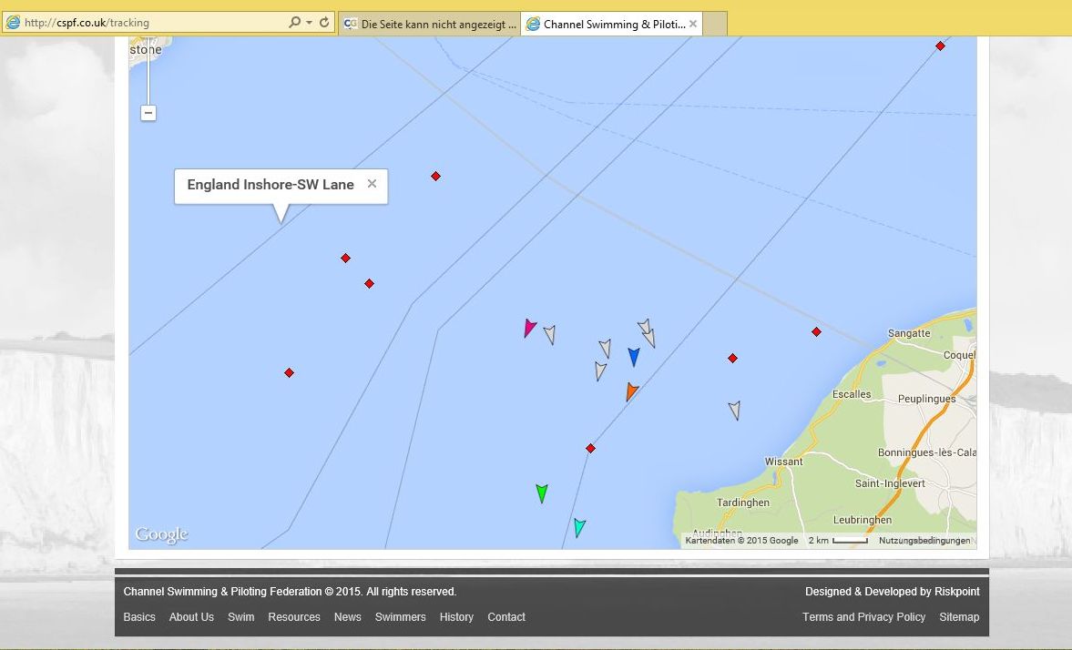The image size is (1072, 650).
Task: Click the England Inshore-SW Lane popup title
Action: tap(271, 185)
